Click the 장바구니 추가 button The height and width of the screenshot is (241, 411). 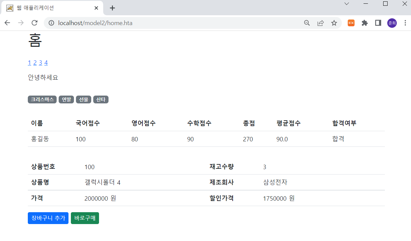click(x=48, y=218)
